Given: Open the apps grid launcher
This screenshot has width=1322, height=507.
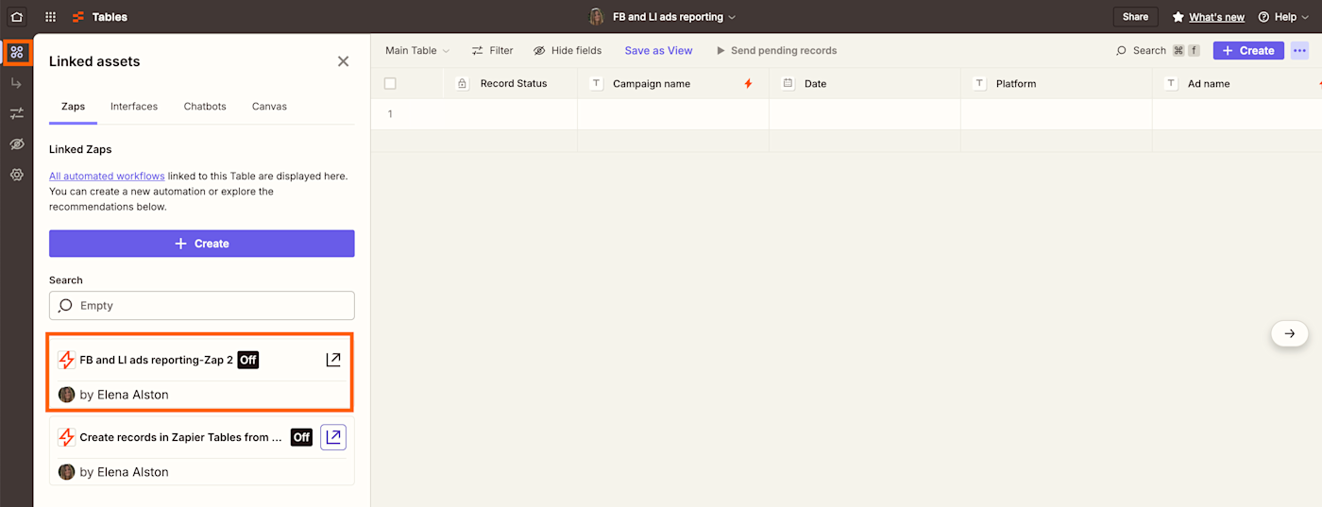Looking at the screenshot, I should pyautogui.click(x=50, y=17).
